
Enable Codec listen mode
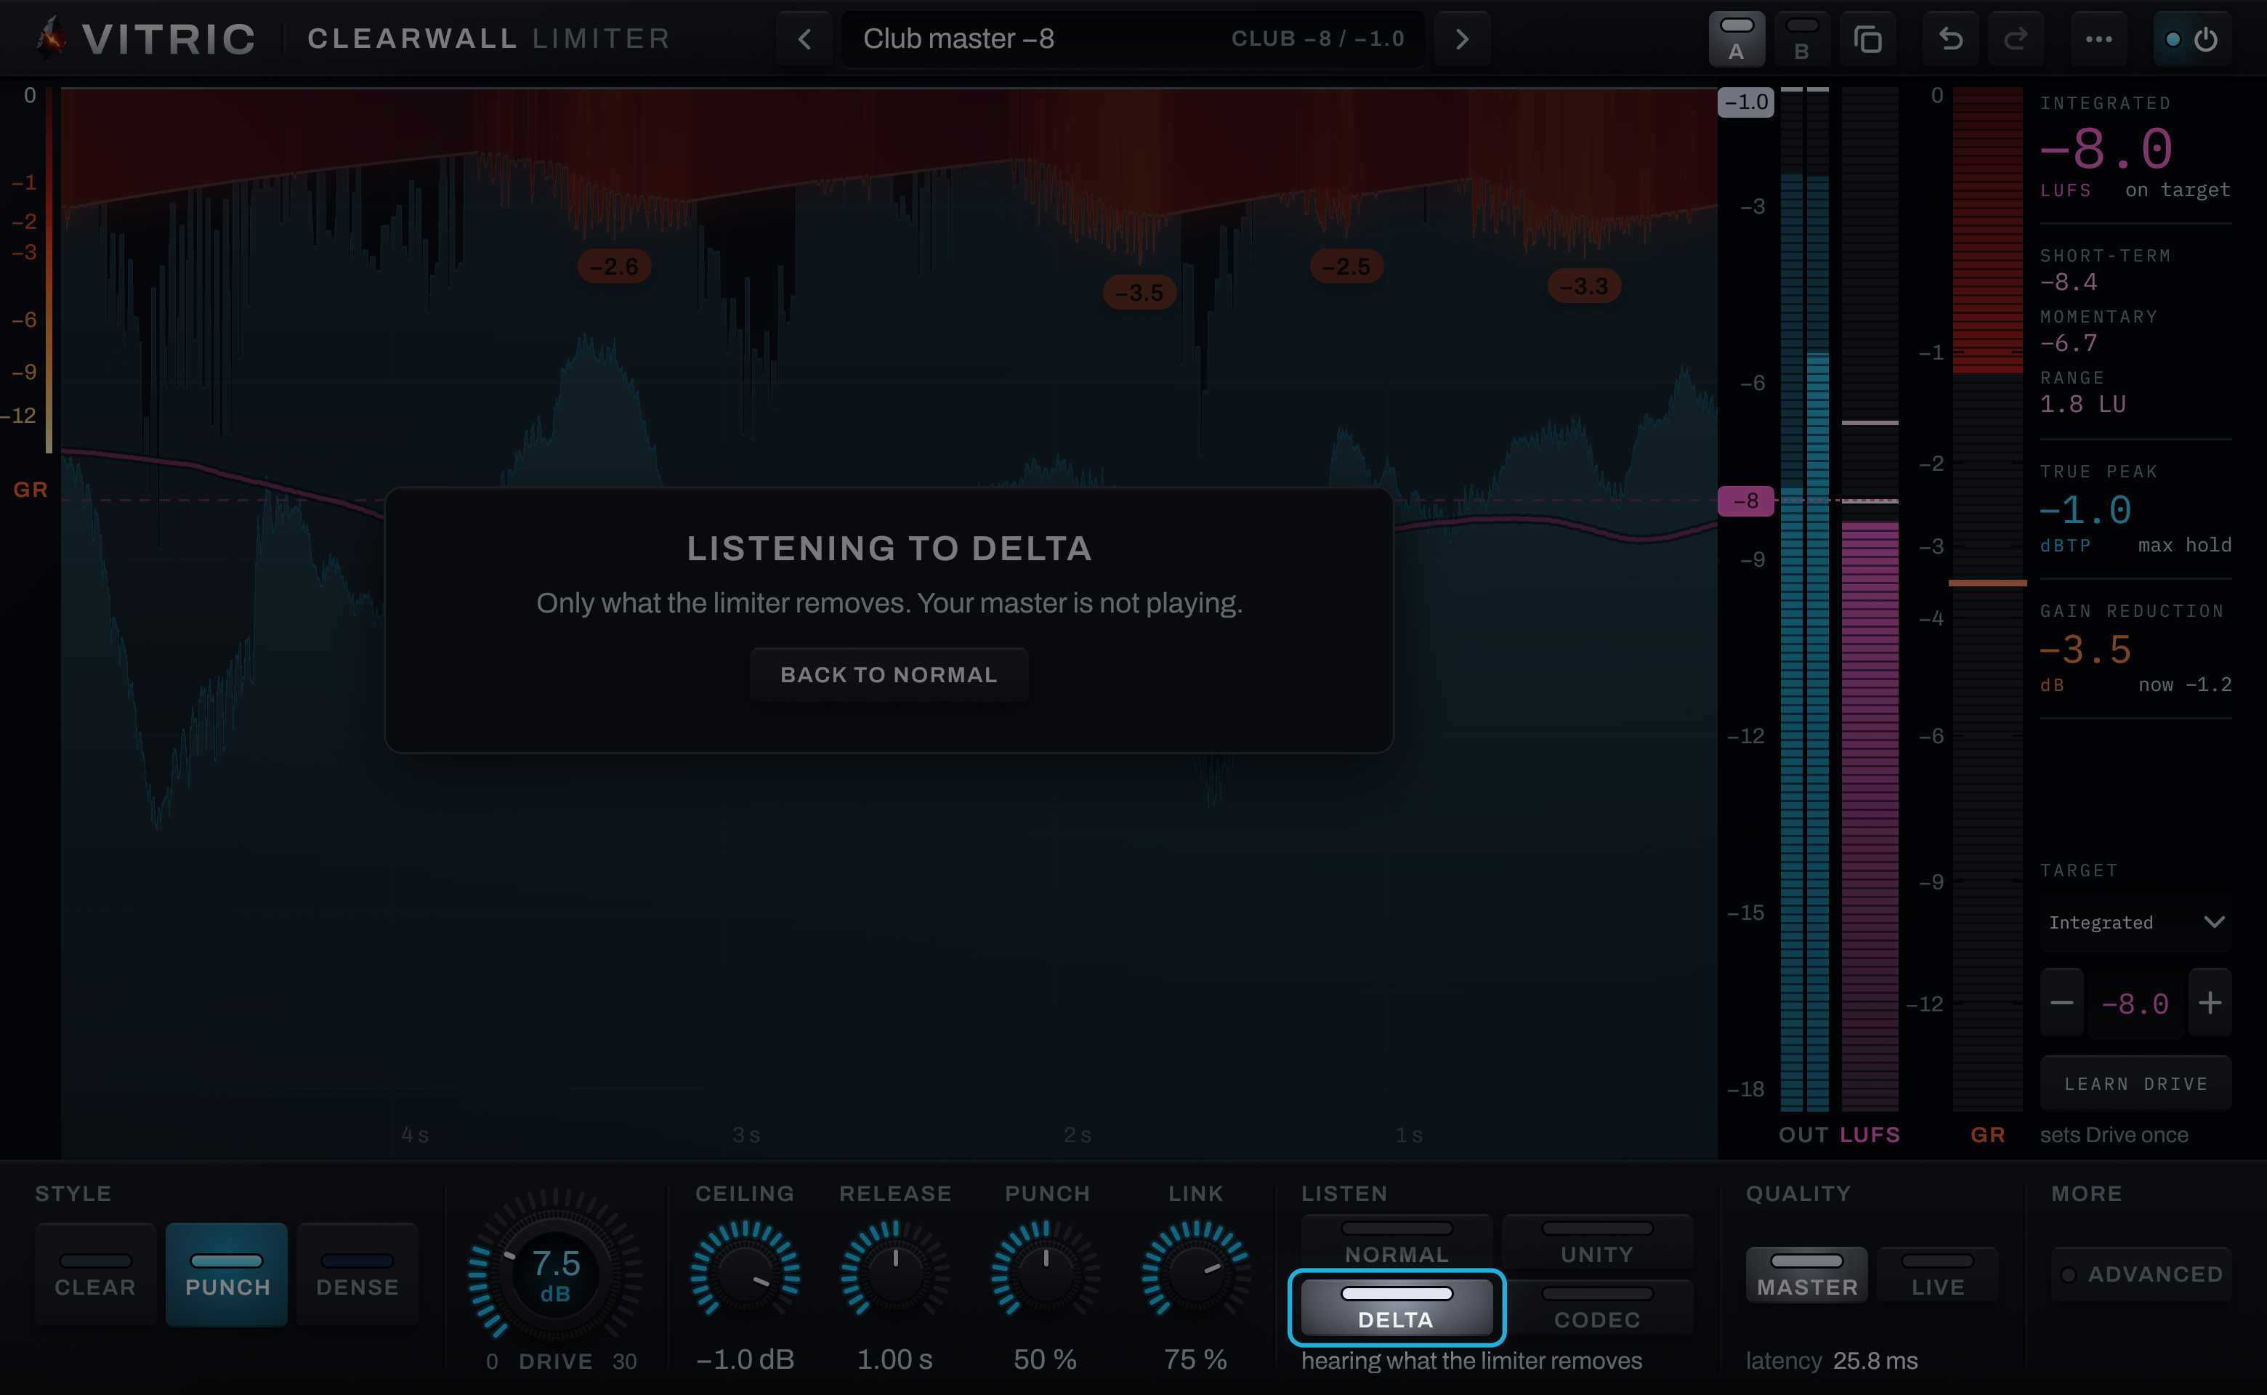[1597, 1307]
